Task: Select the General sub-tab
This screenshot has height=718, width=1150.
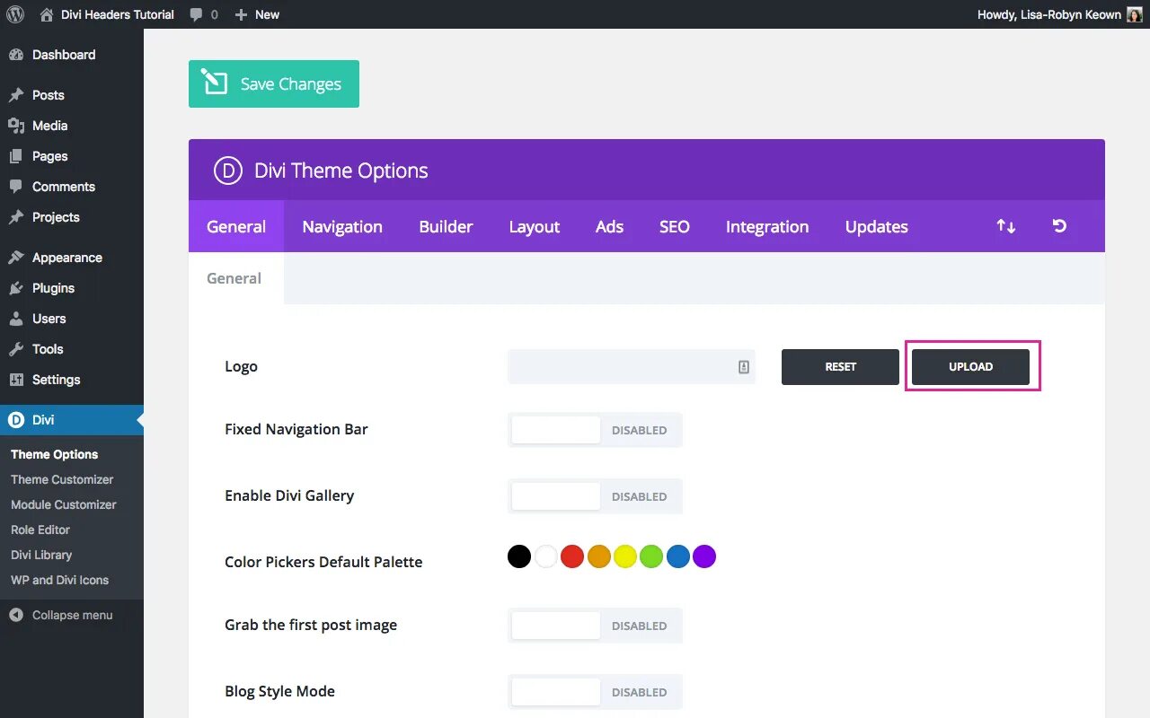Action: tap(234, 278)
